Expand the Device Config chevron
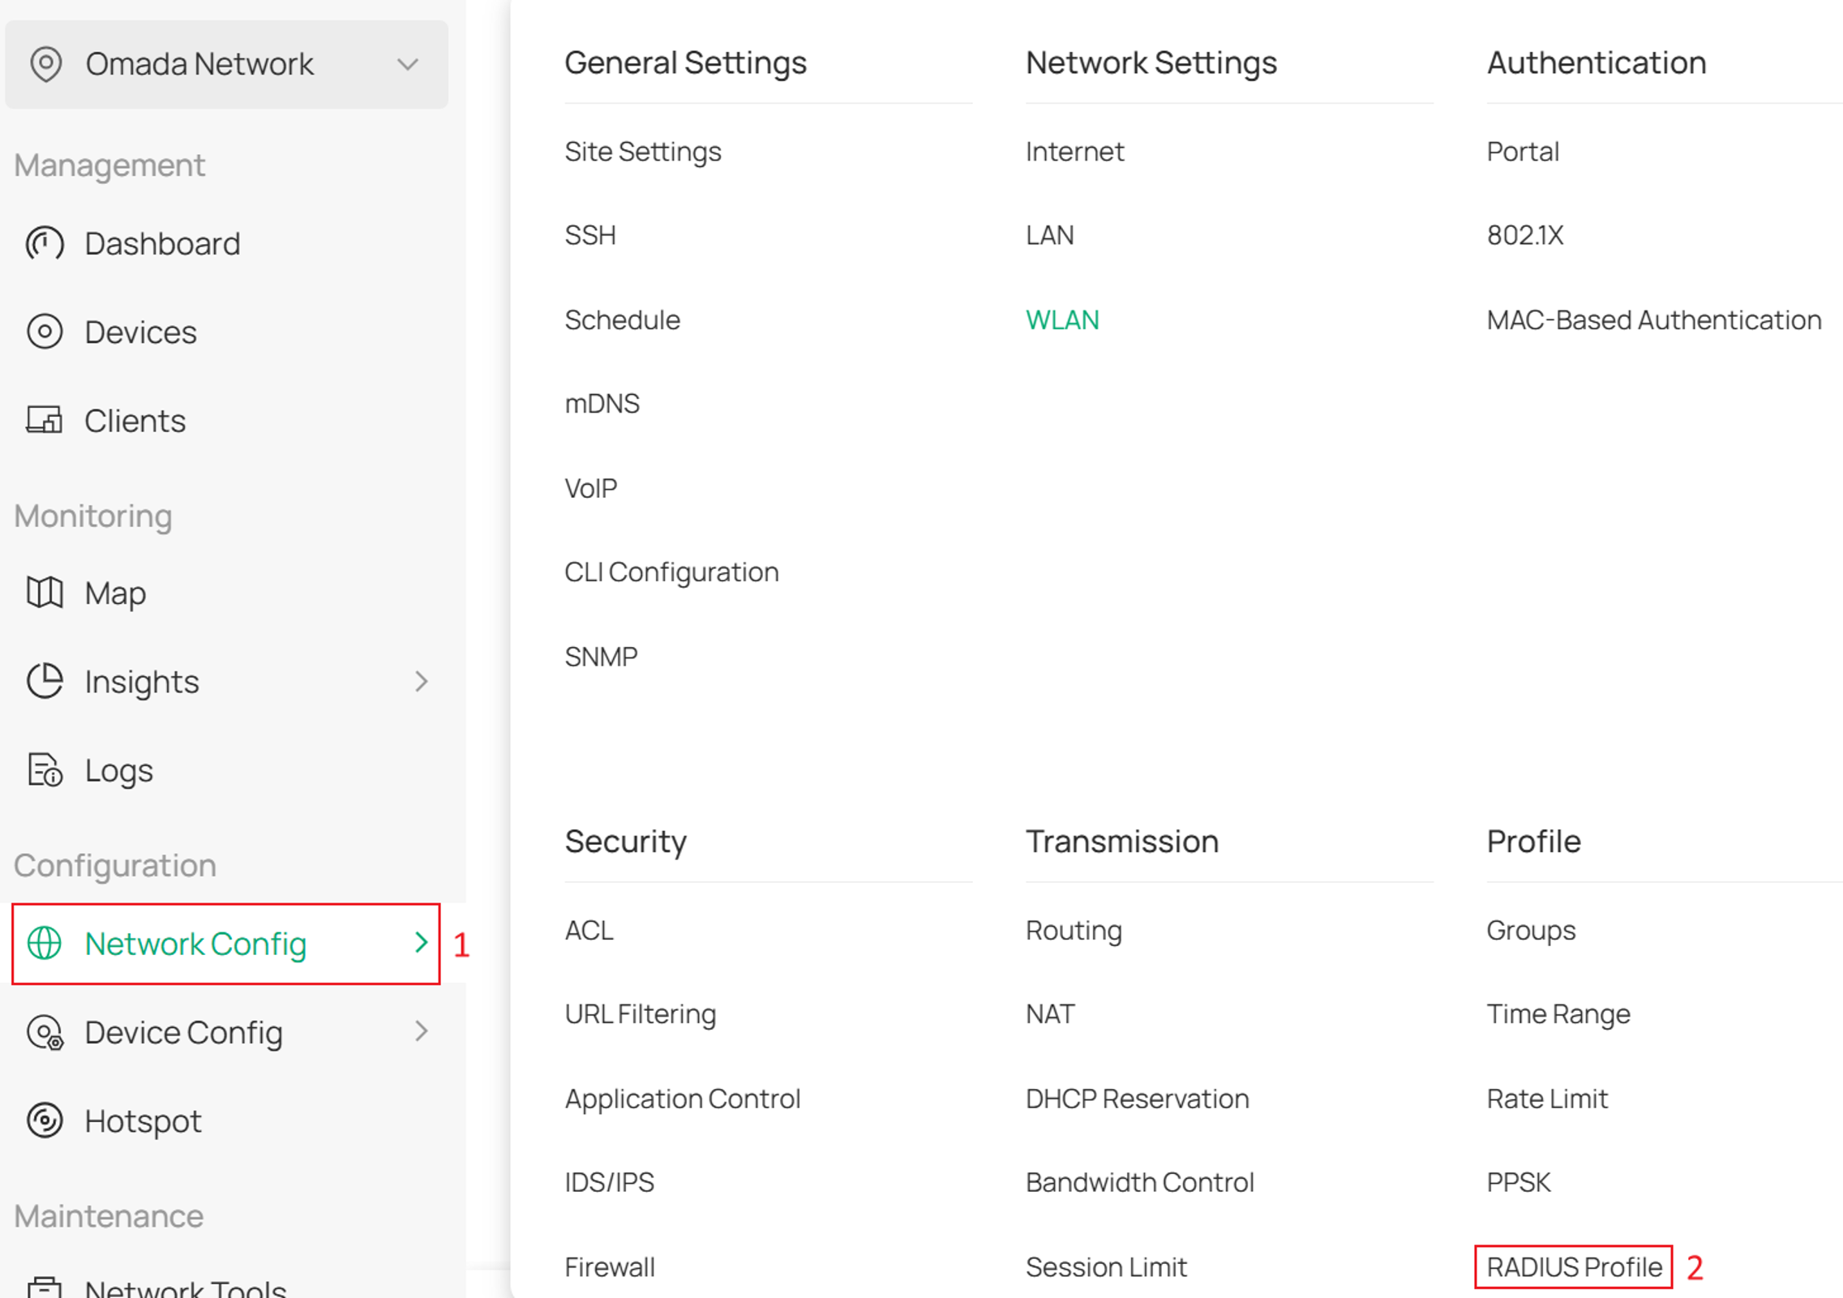Screen dimensions: 1843x1298 (421, 1031)
